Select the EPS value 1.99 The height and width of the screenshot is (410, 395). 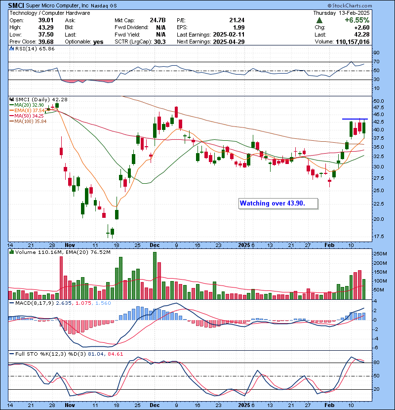(238, 28)
